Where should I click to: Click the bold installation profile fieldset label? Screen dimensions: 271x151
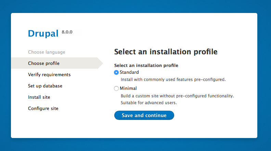pos(146,65)
